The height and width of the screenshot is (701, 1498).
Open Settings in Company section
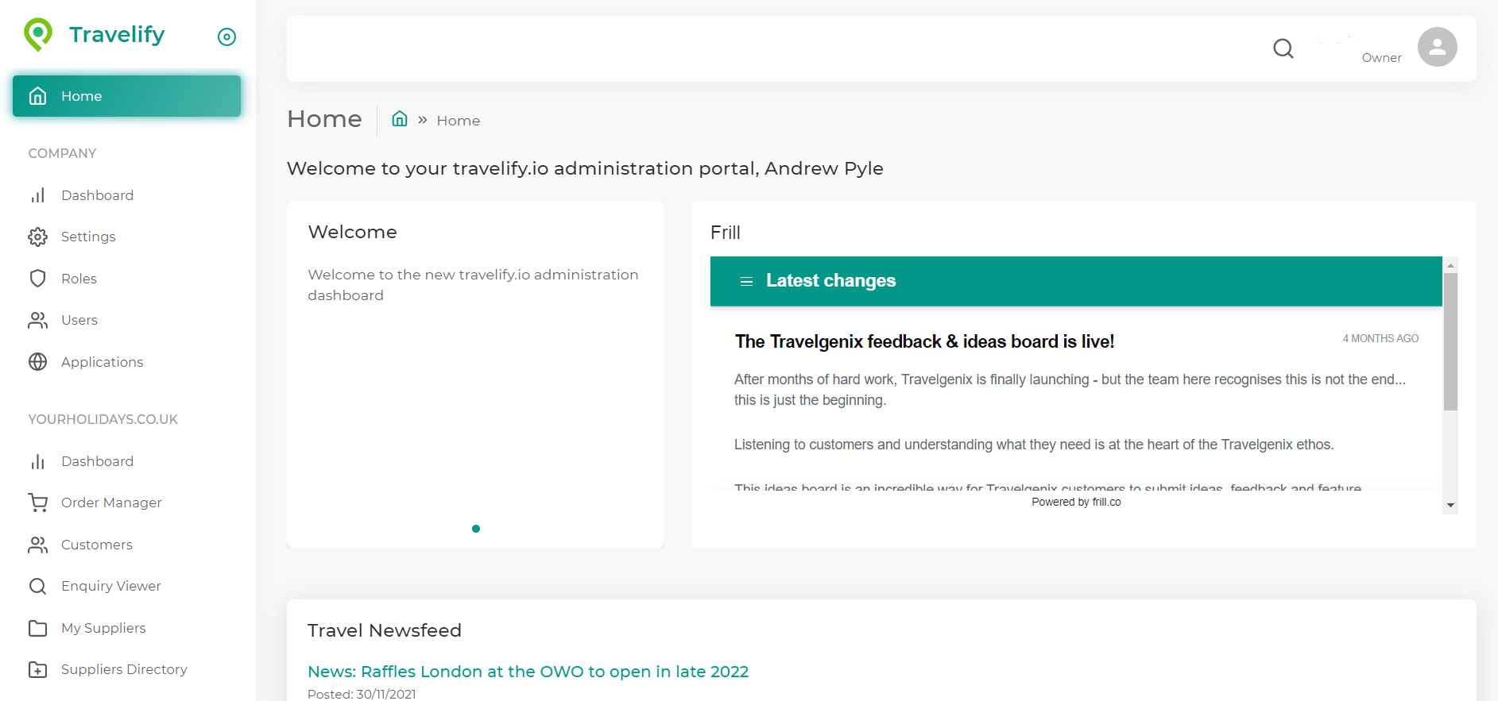[88, 237]
